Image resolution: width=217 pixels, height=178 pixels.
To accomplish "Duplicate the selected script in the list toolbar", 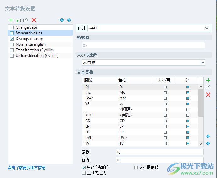I will [25, 20].
